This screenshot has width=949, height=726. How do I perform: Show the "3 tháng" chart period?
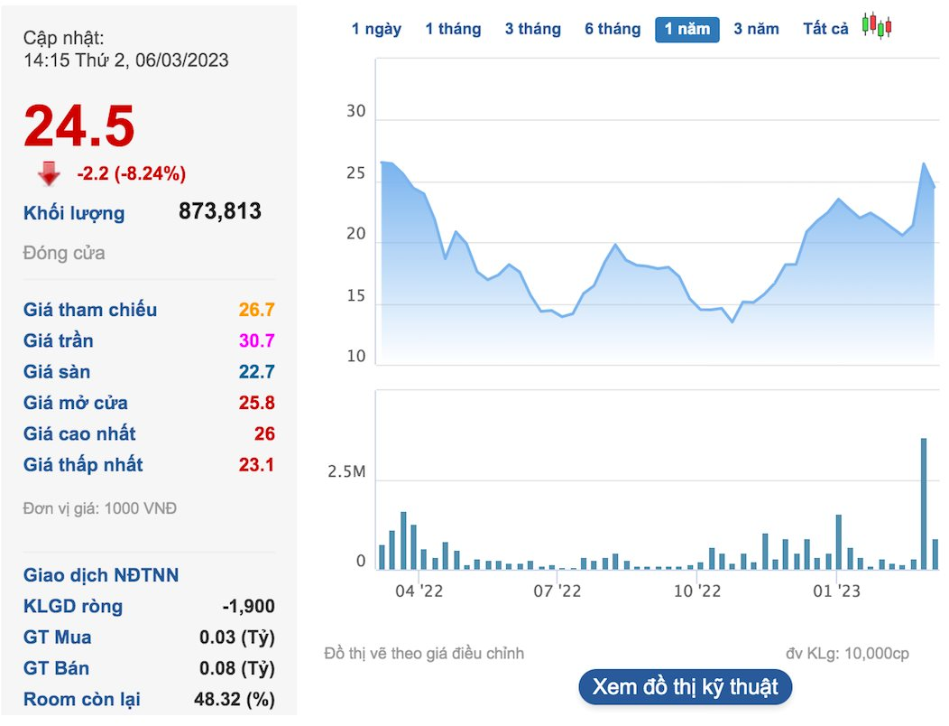click(x=532, y=29)
